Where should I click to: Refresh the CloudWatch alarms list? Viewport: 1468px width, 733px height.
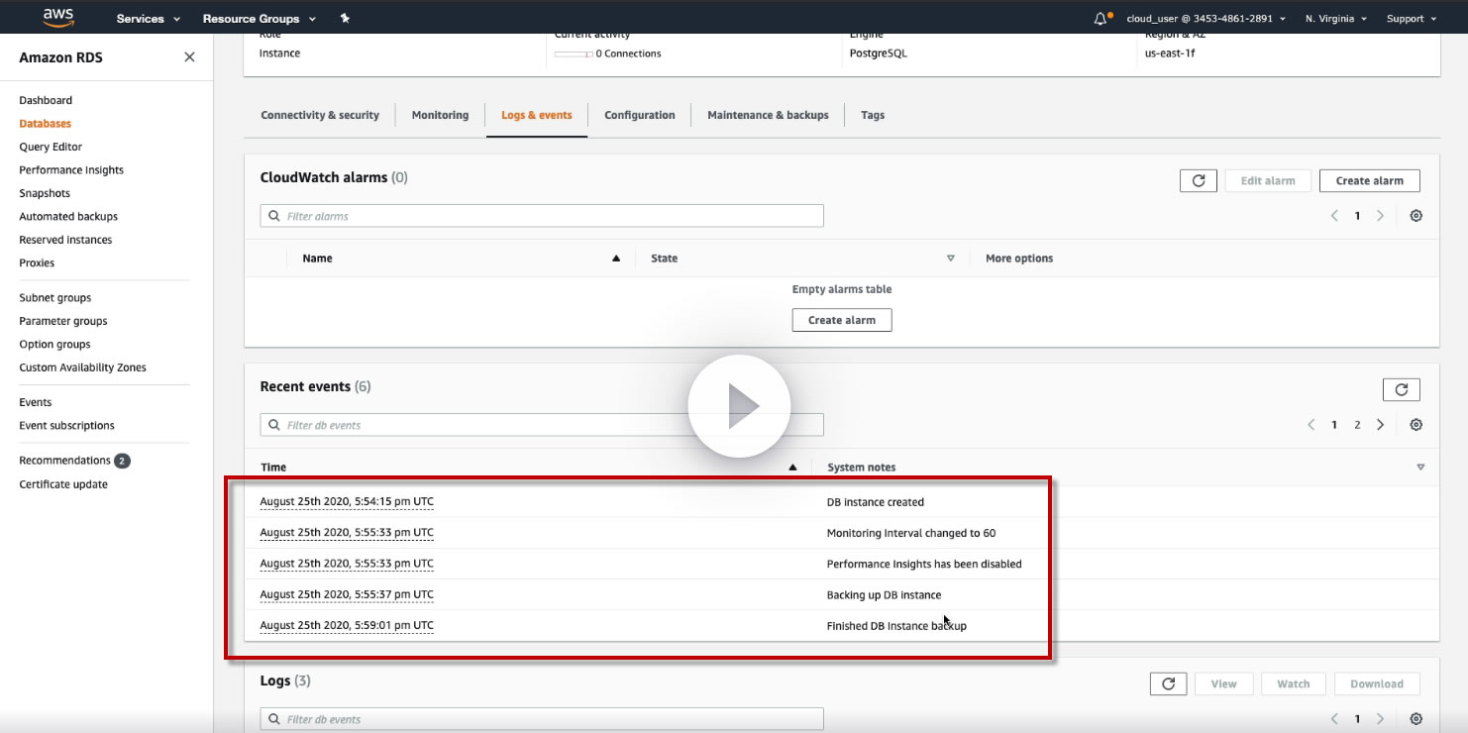pos(1198,180)
